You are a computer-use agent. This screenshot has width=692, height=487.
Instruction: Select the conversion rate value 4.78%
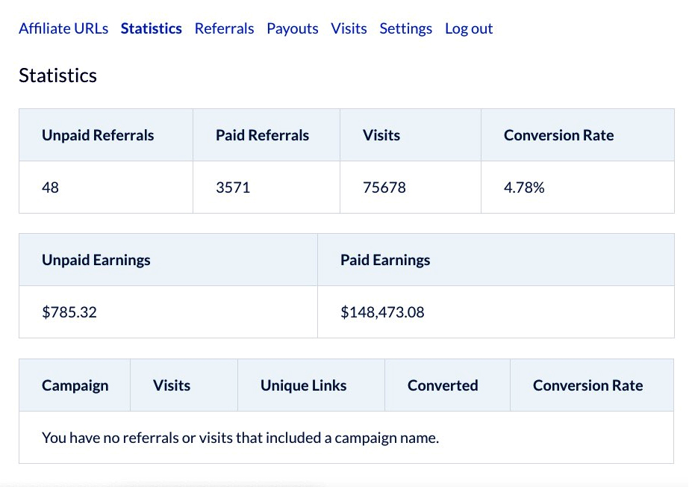[524, 187]
